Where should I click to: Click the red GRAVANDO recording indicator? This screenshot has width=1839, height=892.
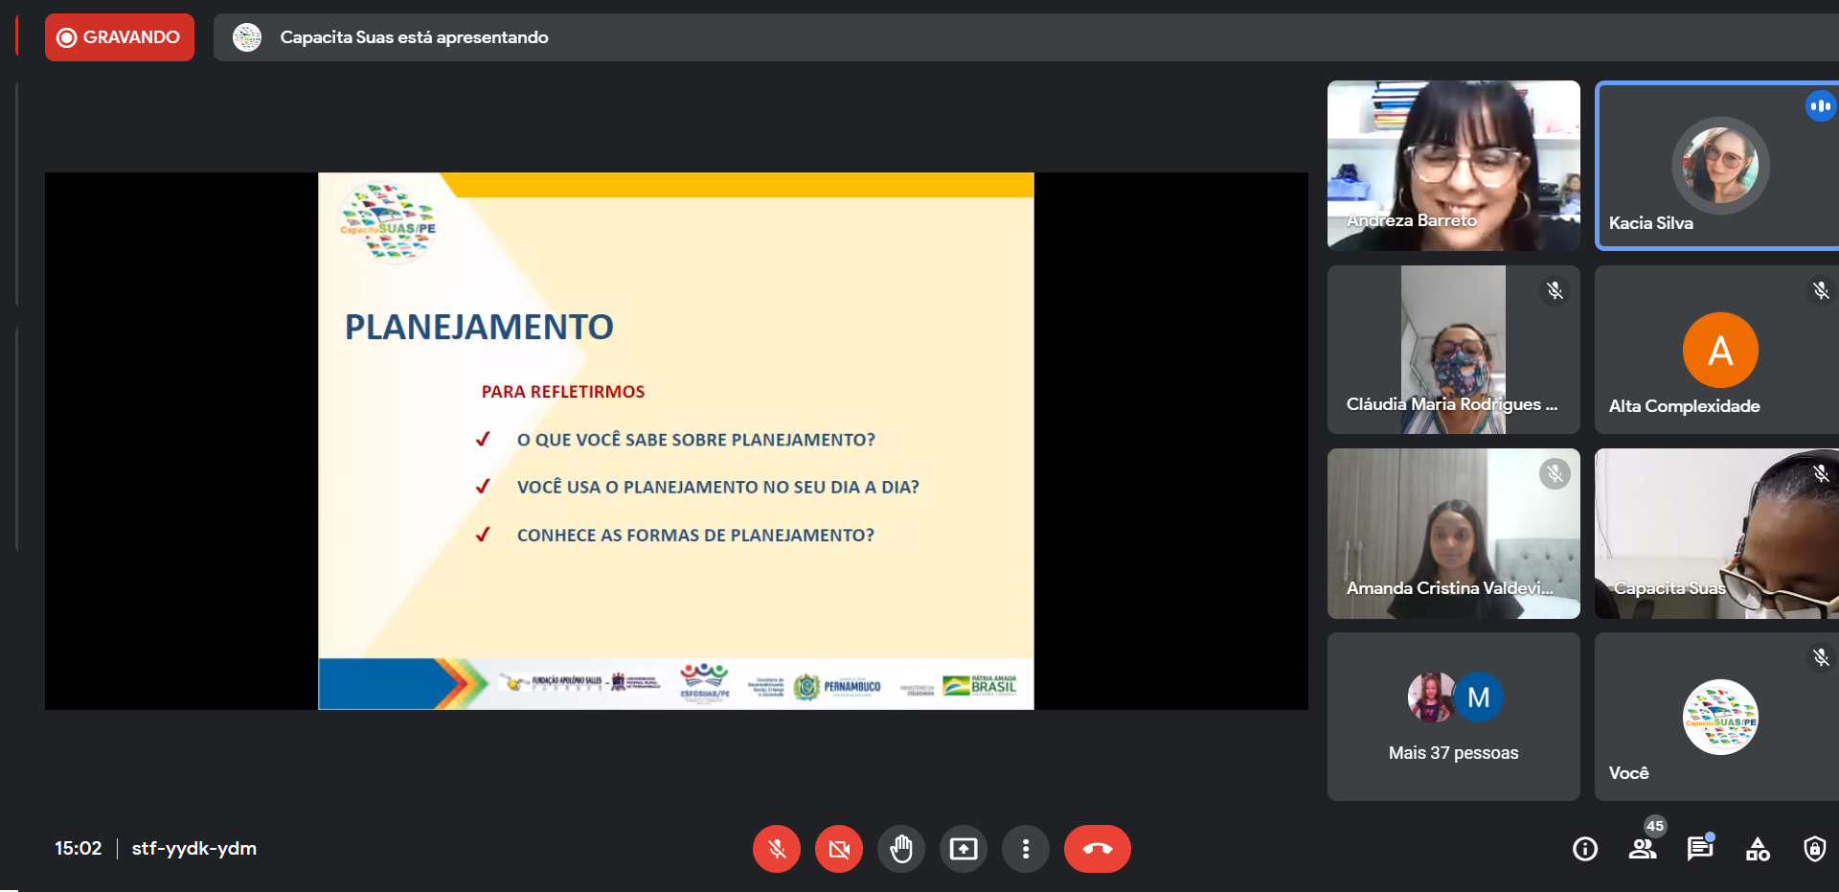point(120,37)
